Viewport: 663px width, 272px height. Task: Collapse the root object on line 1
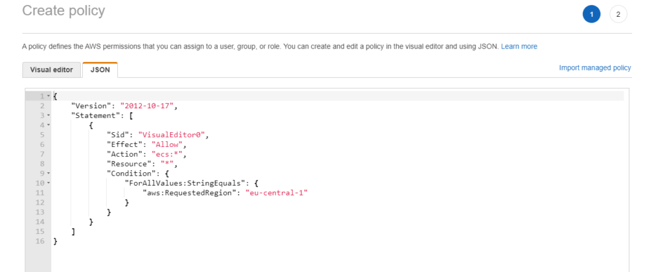49,96
